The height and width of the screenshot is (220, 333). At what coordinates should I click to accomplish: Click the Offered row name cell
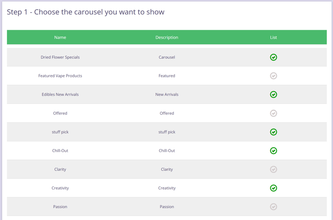coord(60,113)
